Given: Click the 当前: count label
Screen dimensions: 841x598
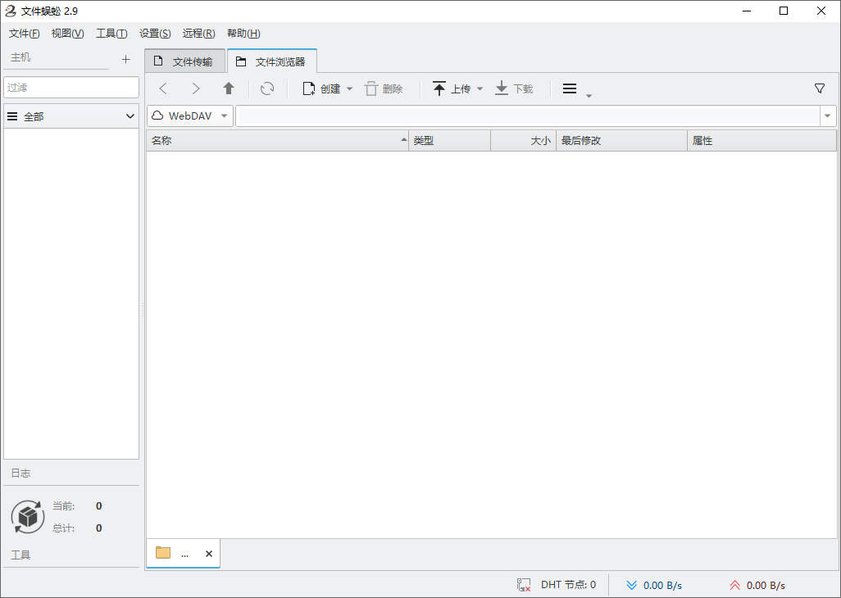Looking at the screenshot, I should (64, 505).
